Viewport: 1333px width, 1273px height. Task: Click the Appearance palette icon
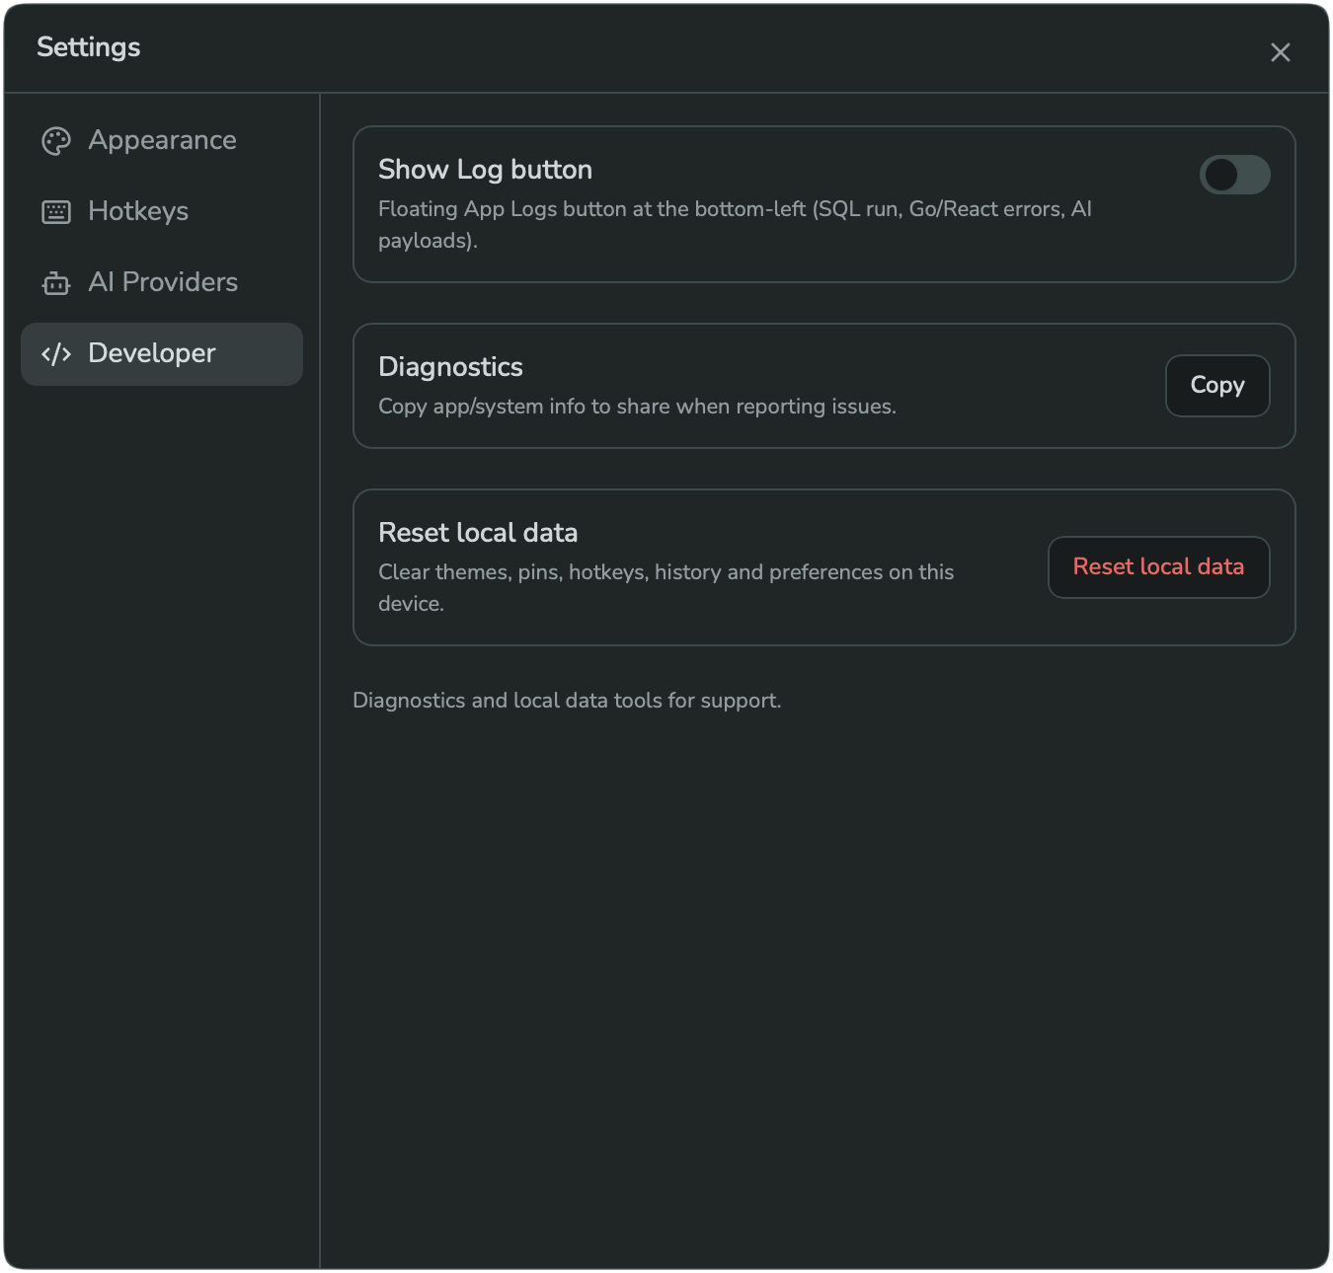[x=56, y=141]
